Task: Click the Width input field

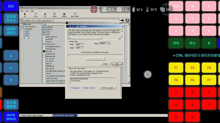Action: pyautogui.click(x=80, y=44)
